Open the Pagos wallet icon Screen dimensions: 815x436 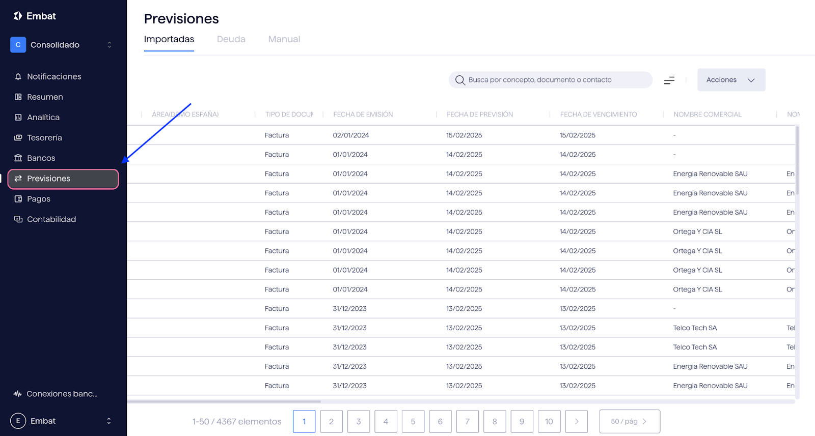pos(18,199)
